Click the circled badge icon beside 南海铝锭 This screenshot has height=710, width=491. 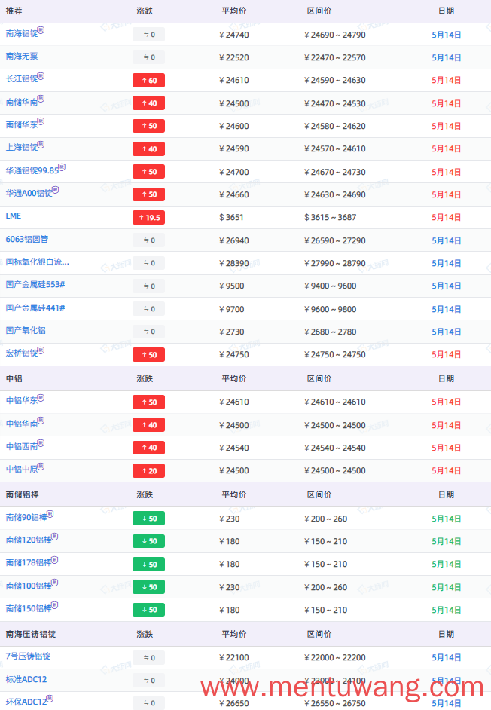click(x=41, y=30)
